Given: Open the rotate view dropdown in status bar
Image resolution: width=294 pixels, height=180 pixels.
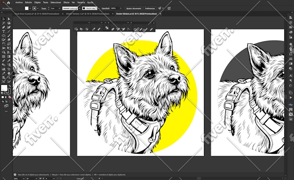Looking at the screenshot, I should pos(36,179).
